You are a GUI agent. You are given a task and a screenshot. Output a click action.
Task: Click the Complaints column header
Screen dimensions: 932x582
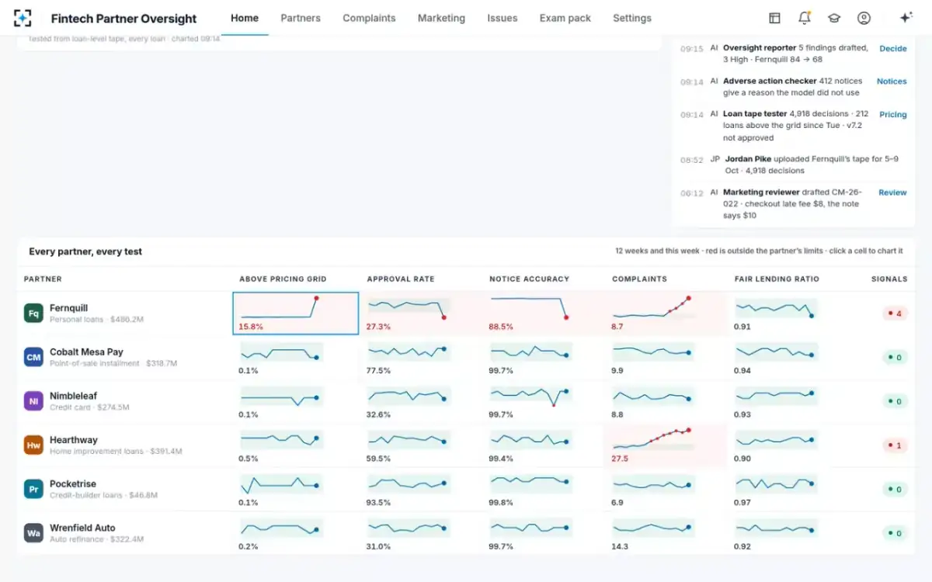tap(639, 279)
